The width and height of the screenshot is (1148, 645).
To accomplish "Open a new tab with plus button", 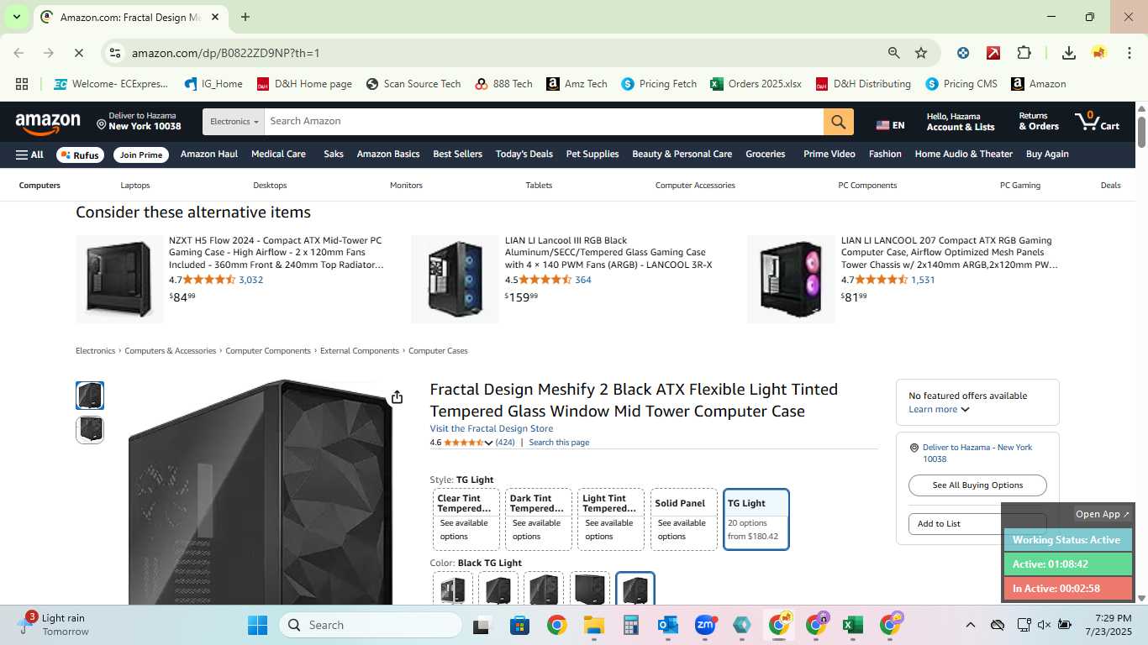I will [245, 17].
